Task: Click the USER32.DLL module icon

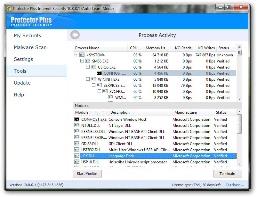Action: coord(77,150)
